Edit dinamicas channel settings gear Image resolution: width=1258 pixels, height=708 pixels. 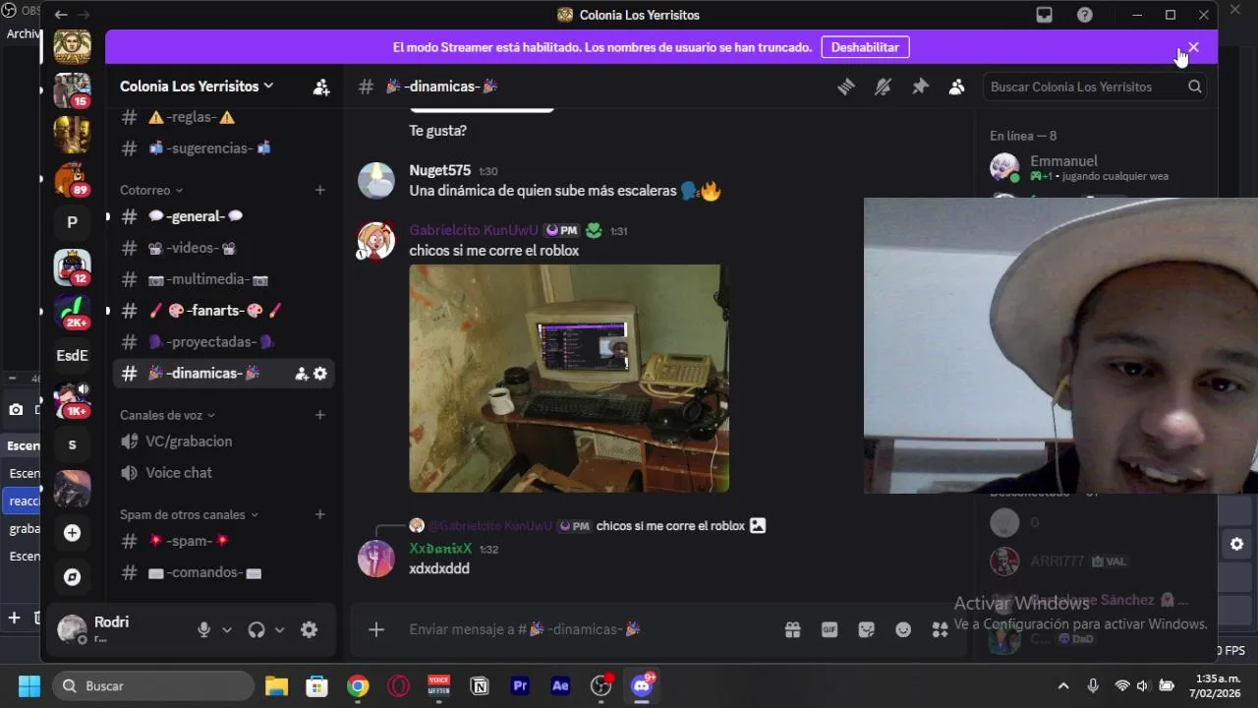319,374
